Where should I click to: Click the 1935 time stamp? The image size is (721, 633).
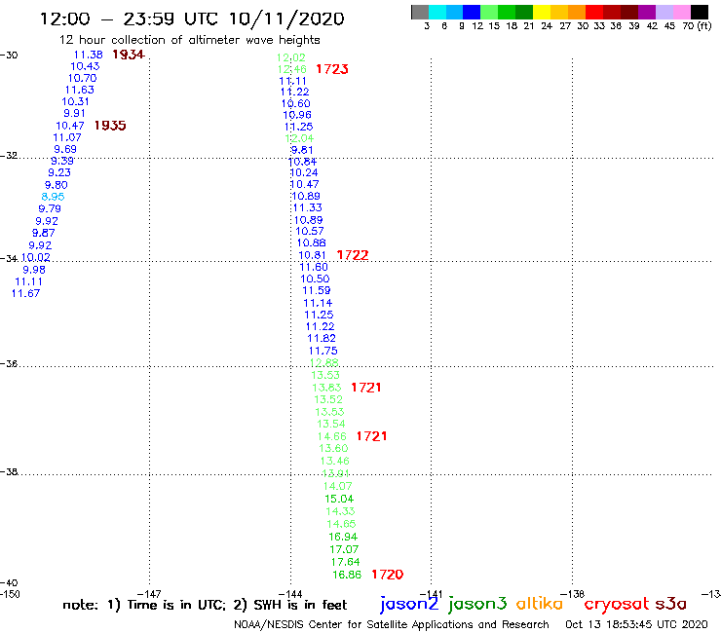[x=110, y=126]
